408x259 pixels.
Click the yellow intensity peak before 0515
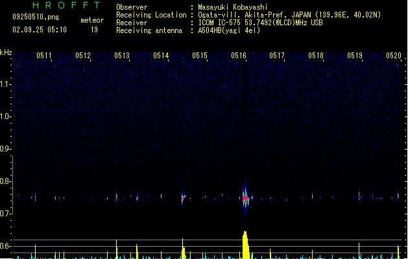[x=183, y=249]
